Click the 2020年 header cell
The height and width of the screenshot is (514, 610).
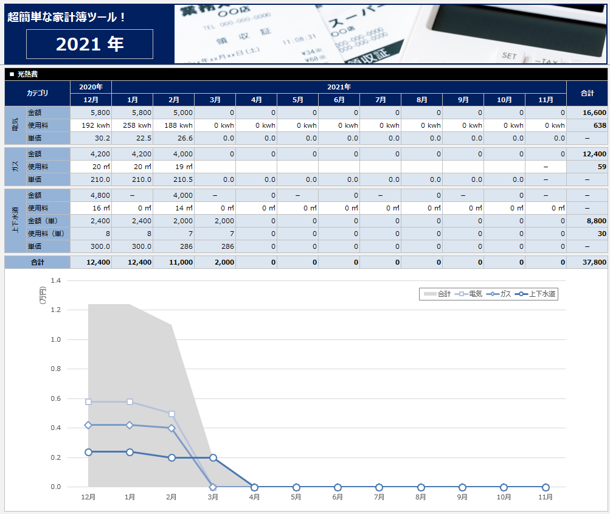[91, 87]
